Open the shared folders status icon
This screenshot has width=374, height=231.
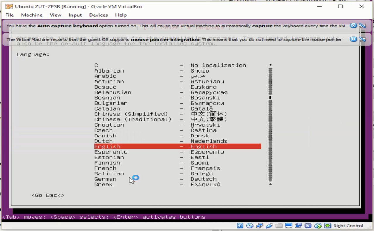pyautogui.click(x=279, y=226)
